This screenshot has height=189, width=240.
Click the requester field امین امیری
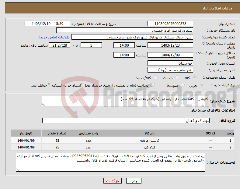coord(132,37)
